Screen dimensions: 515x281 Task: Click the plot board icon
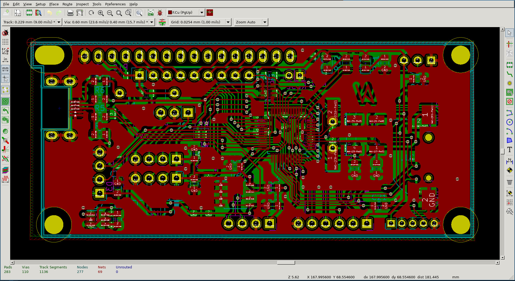(80, 13)
